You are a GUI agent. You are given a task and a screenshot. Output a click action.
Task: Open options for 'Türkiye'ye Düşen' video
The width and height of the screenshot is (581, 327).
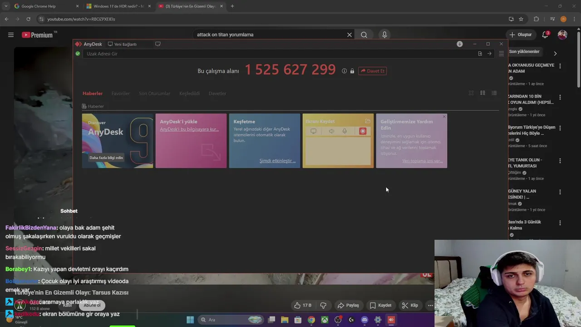coord(560,128)
